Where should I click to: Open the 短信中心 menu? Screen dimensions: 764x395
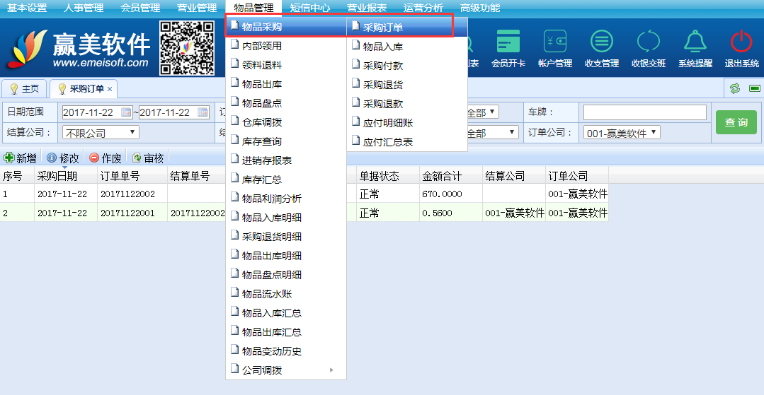310,8
